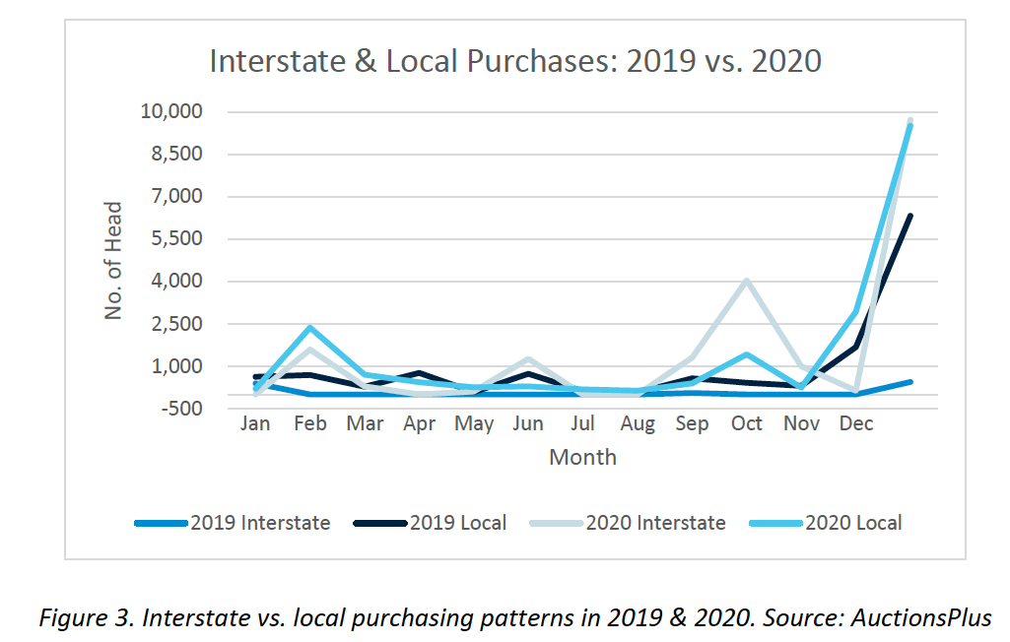Click the '8,500' y-axis value

pyautogui.click(x=176, y=154)
